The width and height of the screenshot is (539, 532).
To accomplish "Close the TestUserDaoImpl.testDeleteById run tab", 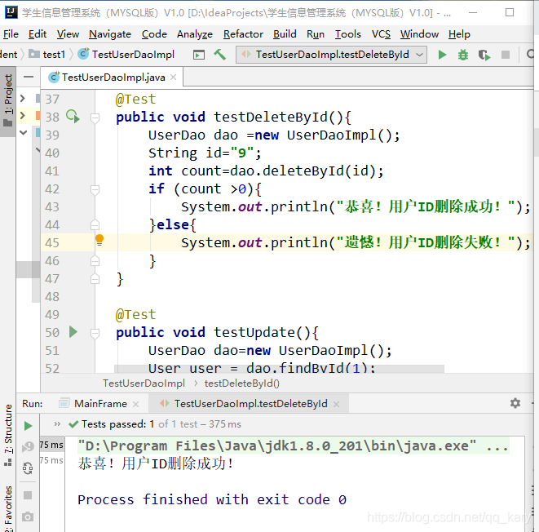I will pos(336,404).
